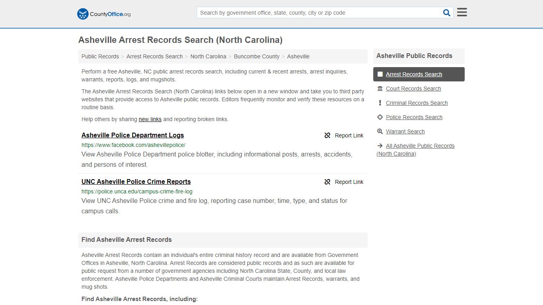Select the Asheville breadcrumb
Image resolution: width=543 pixels, height=305 pixels.
pyautogui.click(x=298, y=56)
